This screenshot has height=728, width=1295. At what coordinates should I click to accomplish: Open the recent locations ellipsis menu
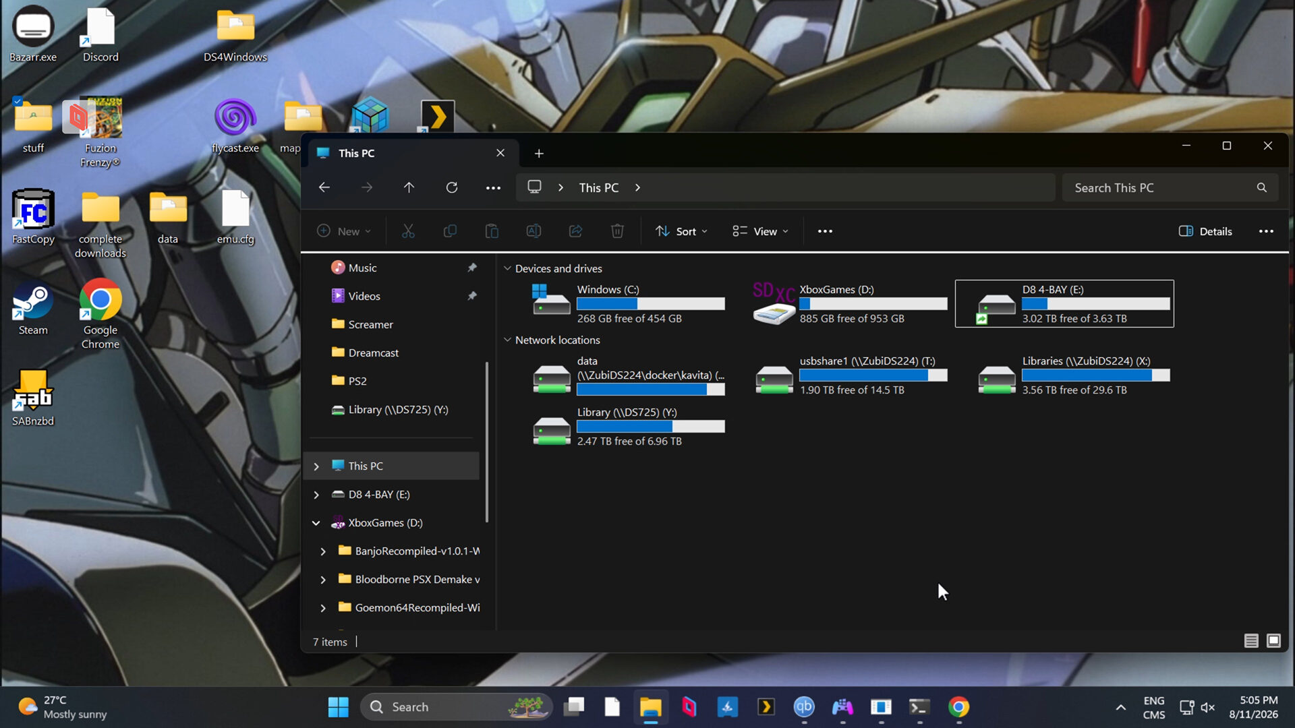[493, 188]
